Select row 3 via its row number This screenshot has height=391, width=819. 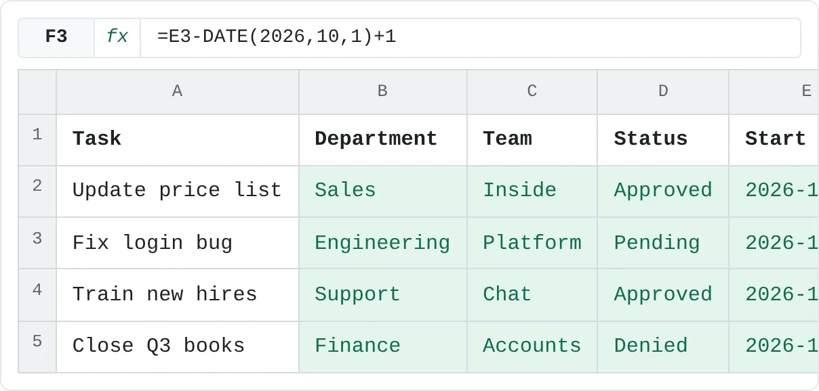point(37,243)
